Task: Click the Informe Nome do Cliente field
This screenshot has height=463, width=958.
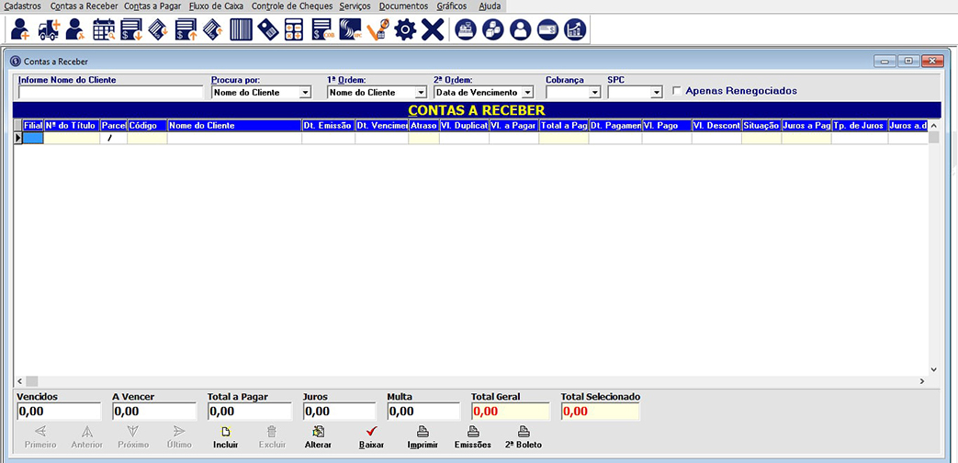Action: (110, 93)
